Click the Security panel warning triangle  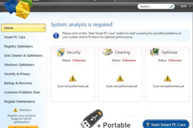click(73, 78)
